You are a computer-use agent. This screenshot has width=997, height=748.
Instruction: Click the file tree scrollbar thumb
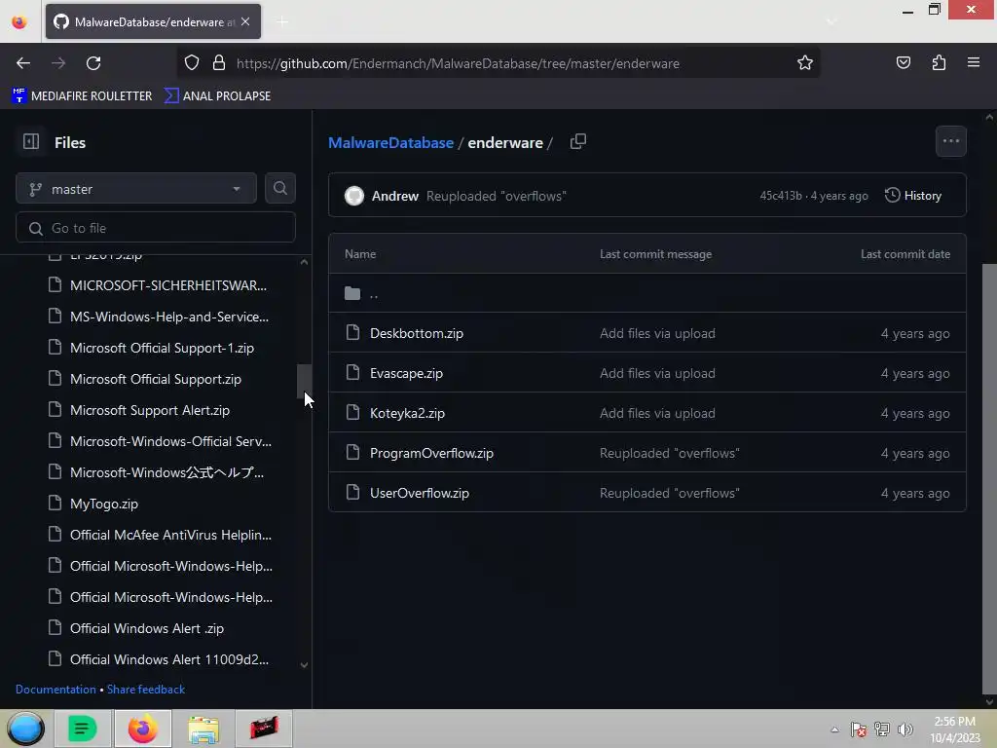pyautogui.click(x=304, y=381)
